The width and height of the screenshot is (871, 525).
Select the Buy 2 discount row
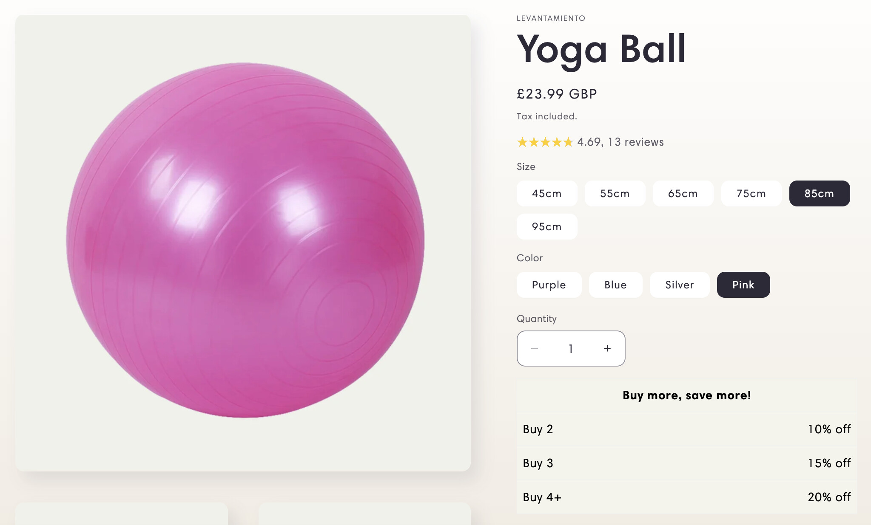(686, 429)
